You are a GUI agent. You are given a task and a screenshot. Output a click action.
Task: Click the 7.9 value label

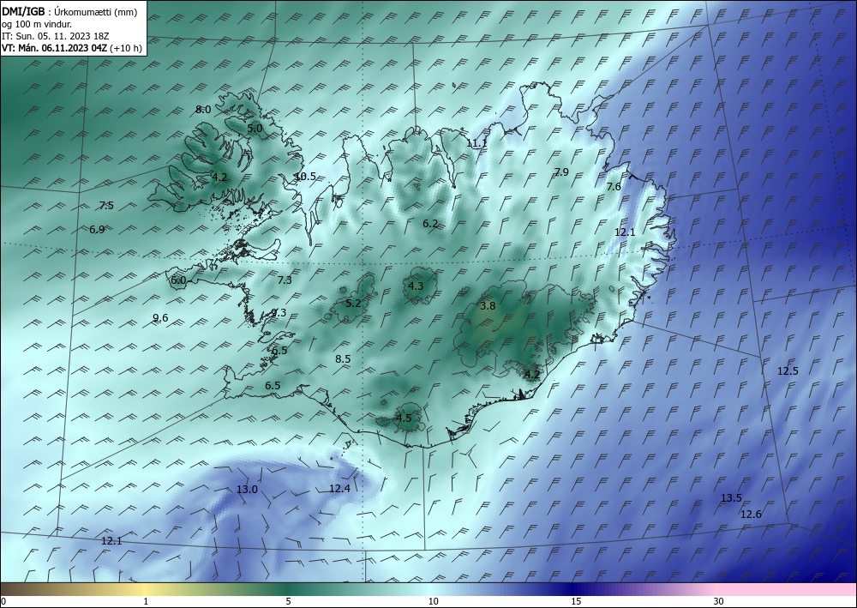[x=561, y=172]
